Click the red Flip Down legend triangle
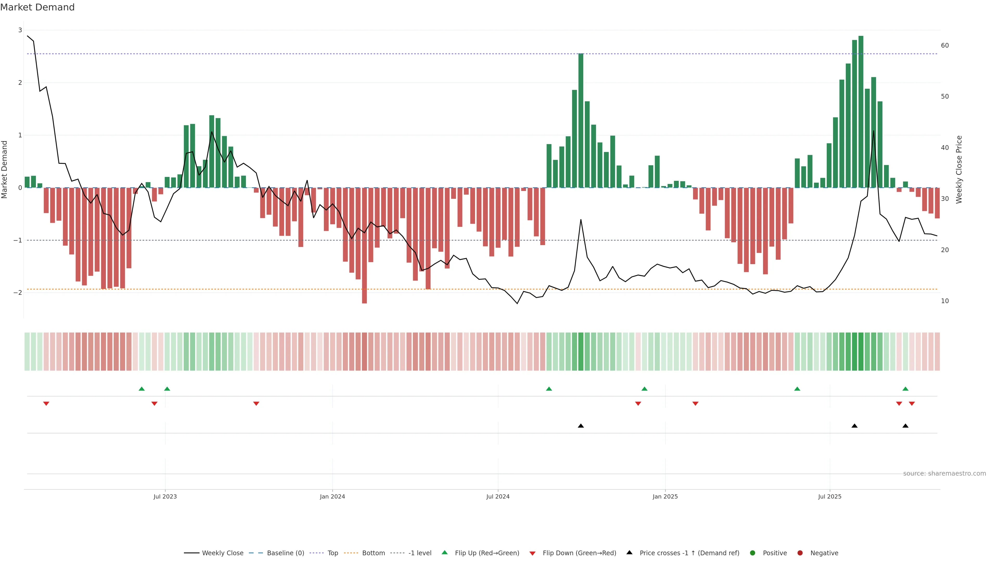The height and width of the screenshot is (562, 999). (533, 553)
